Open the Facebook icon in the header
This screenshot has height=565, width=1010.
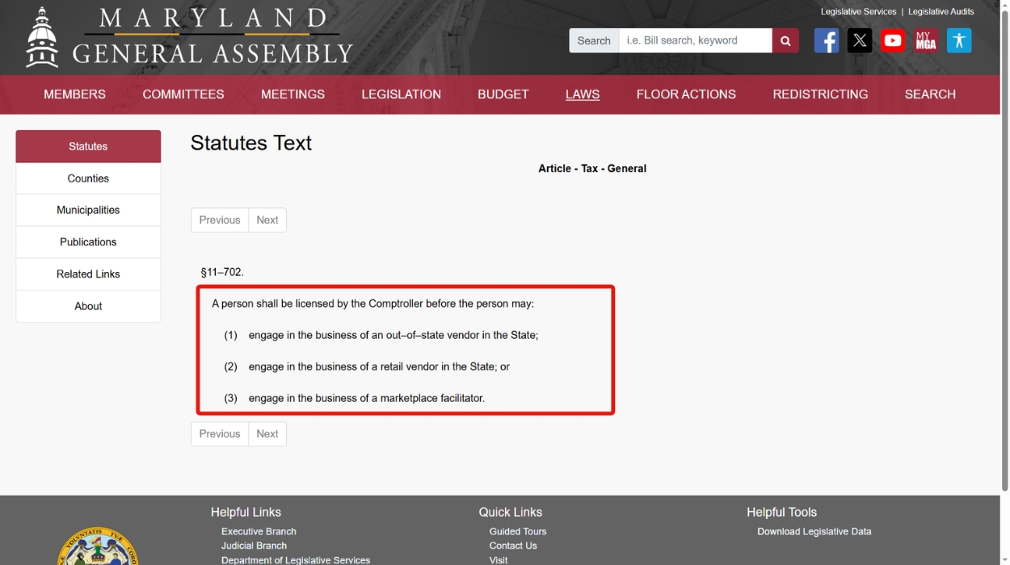826,40
